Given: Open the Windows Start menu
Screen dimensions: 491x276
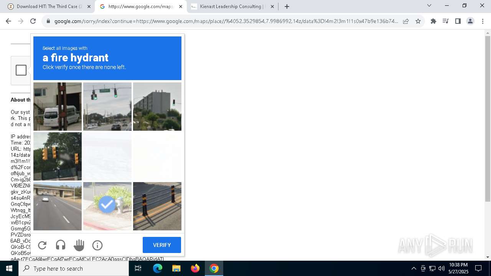Looking at the screenshot, I should coord(9,268).
